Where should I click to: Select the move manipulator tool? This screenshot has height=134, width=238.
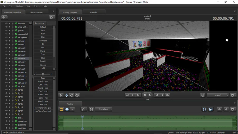tap(66, 95)
